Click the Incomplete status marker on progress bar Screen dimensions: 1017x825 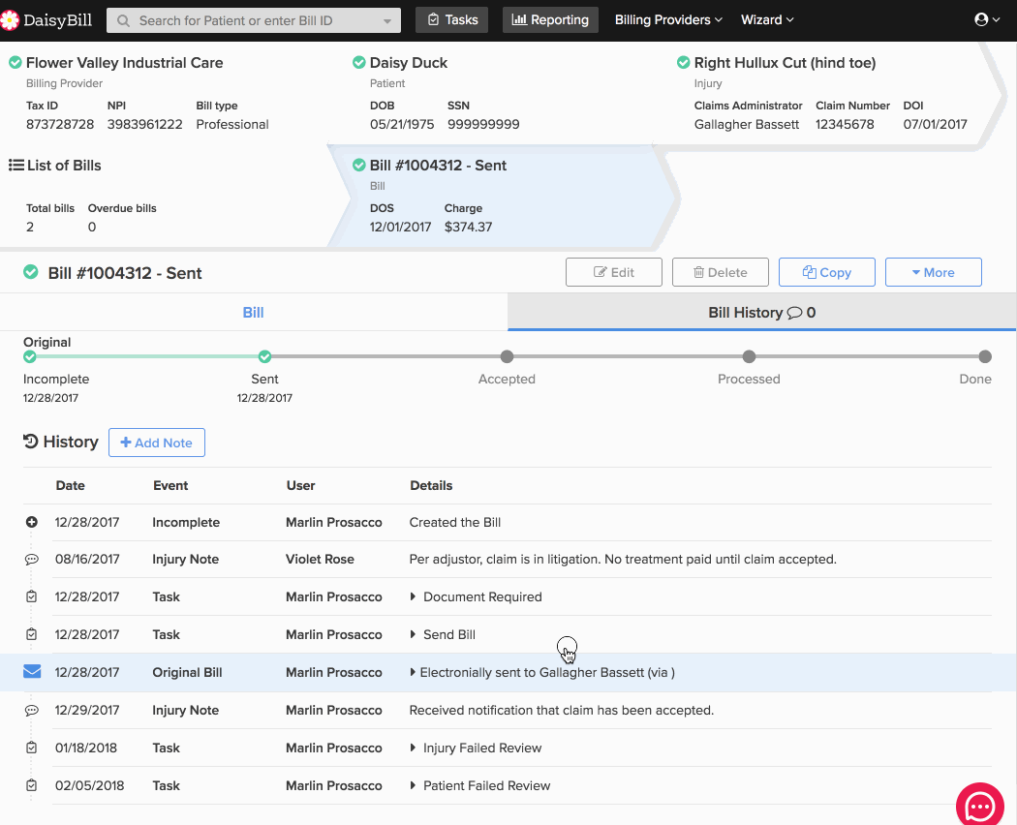click(30, 356)
